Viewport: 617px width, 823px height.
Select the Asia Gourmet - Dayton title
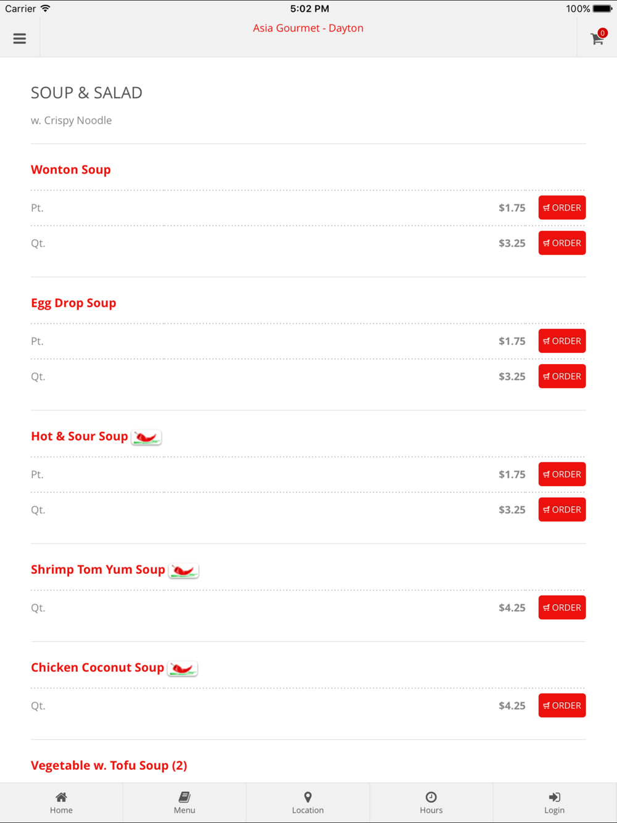pos(308,28)
